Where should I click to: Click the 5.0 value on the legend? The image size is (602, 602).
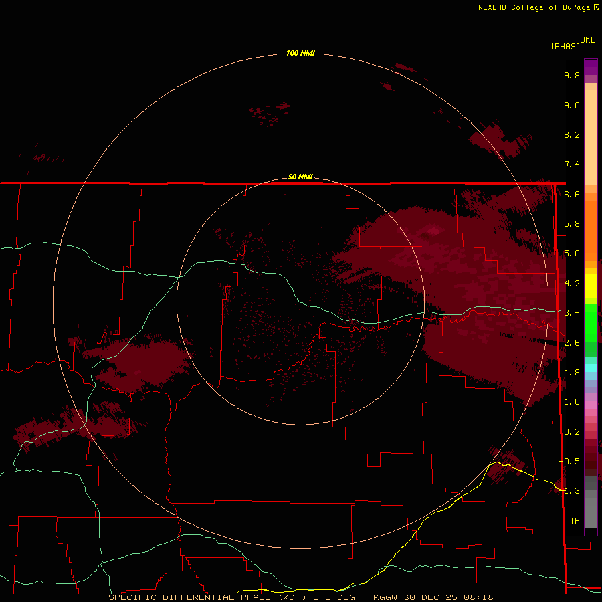572,254
